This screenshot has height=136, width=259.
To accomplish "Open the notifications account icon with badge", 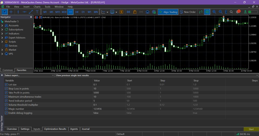I will tap(238, 12).
